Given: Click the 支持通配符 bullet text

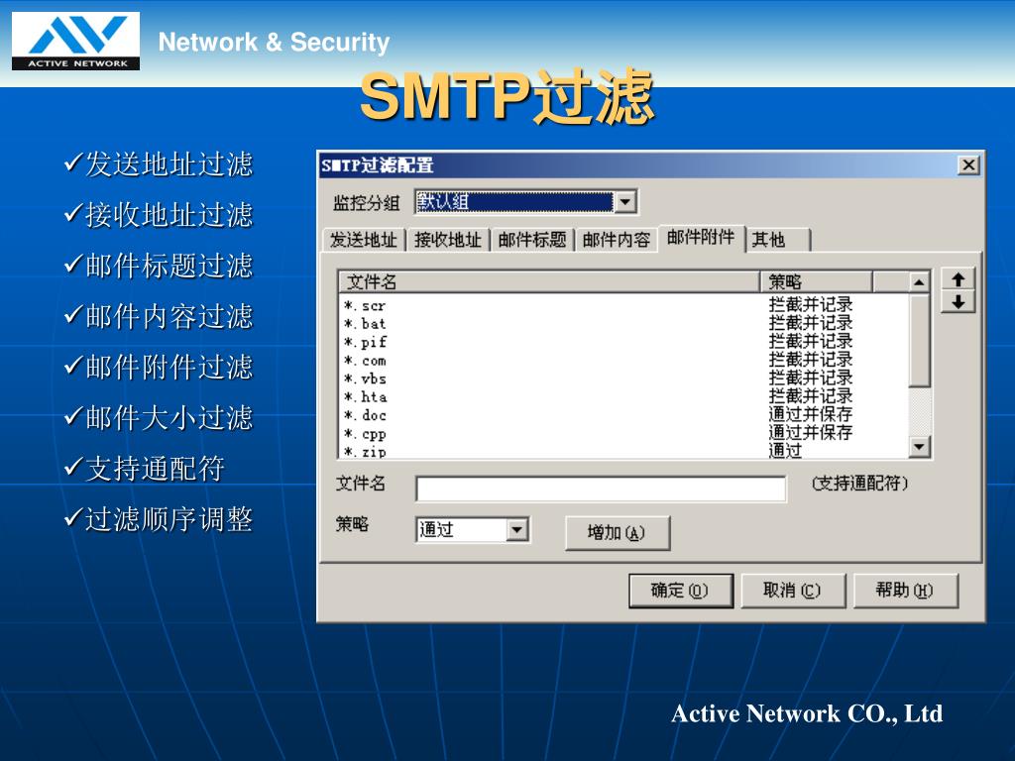Looking at the screenshot, I should [156, 469].
